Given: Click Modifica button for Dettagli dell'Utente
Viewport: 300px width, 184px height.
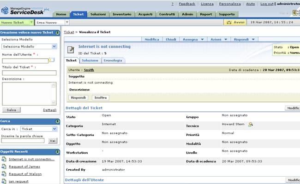Looking at the screenshot, I should point(293,180).
